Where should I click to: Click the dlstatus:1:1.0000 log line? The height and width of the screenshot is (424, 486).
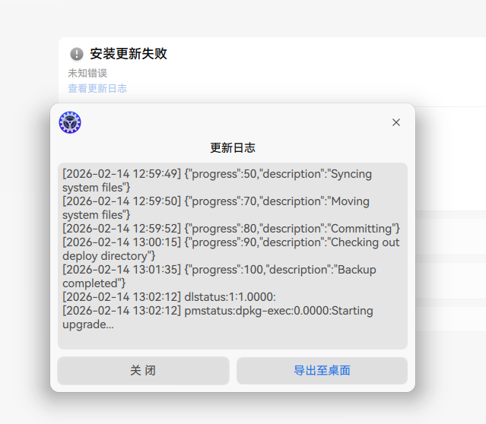(x=169, y=297)
